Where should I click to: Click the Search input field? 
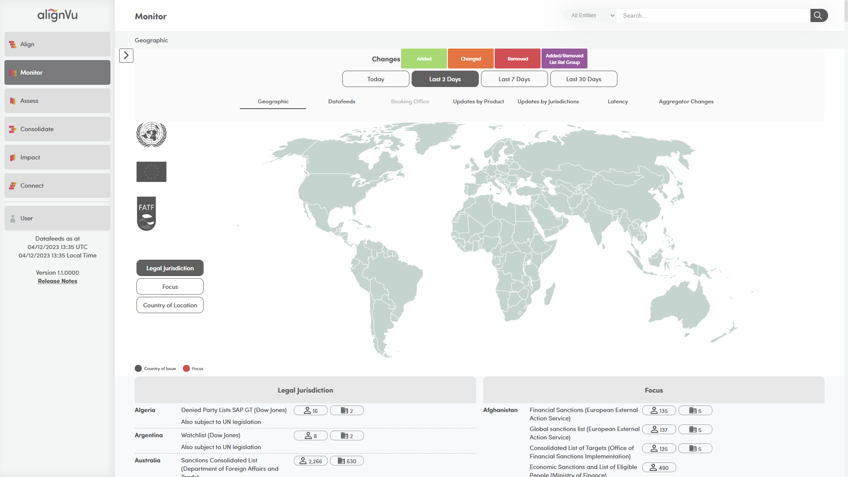point(713,15)
